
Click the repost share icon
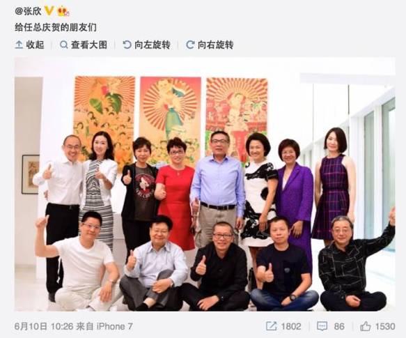click(x=272, y=326)
